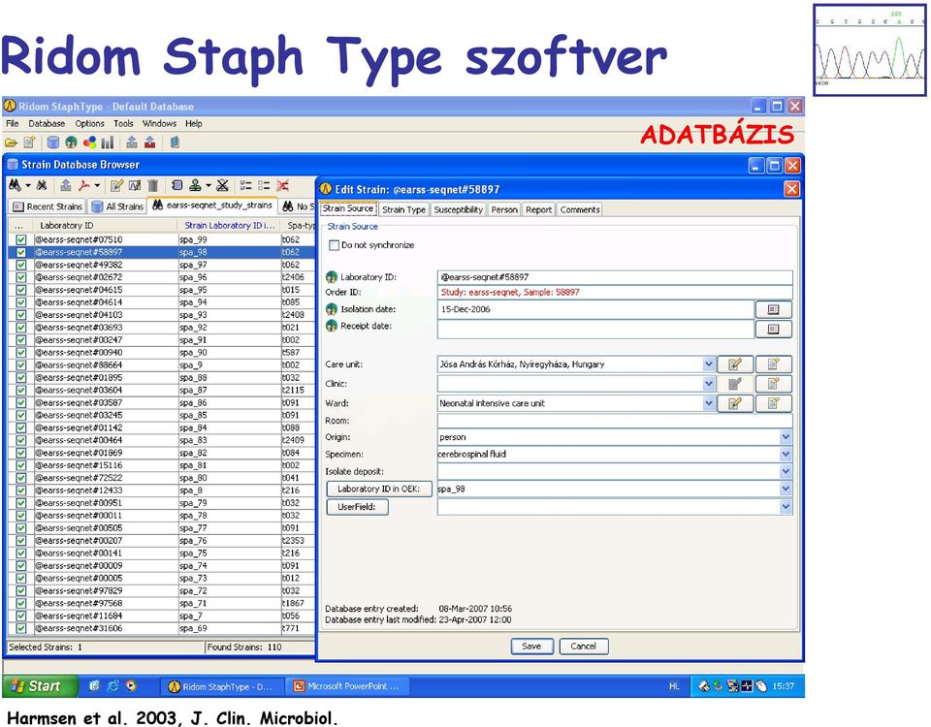Click the open folder icon in main toolbar
The image size is (931, 727).
pyautogui.click(x=12, y=142)
